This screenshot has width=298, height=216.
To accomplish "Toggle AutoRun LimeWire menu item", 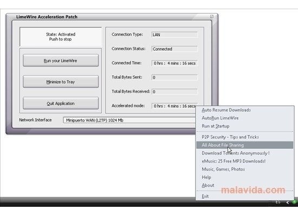I will pos(245,118).
